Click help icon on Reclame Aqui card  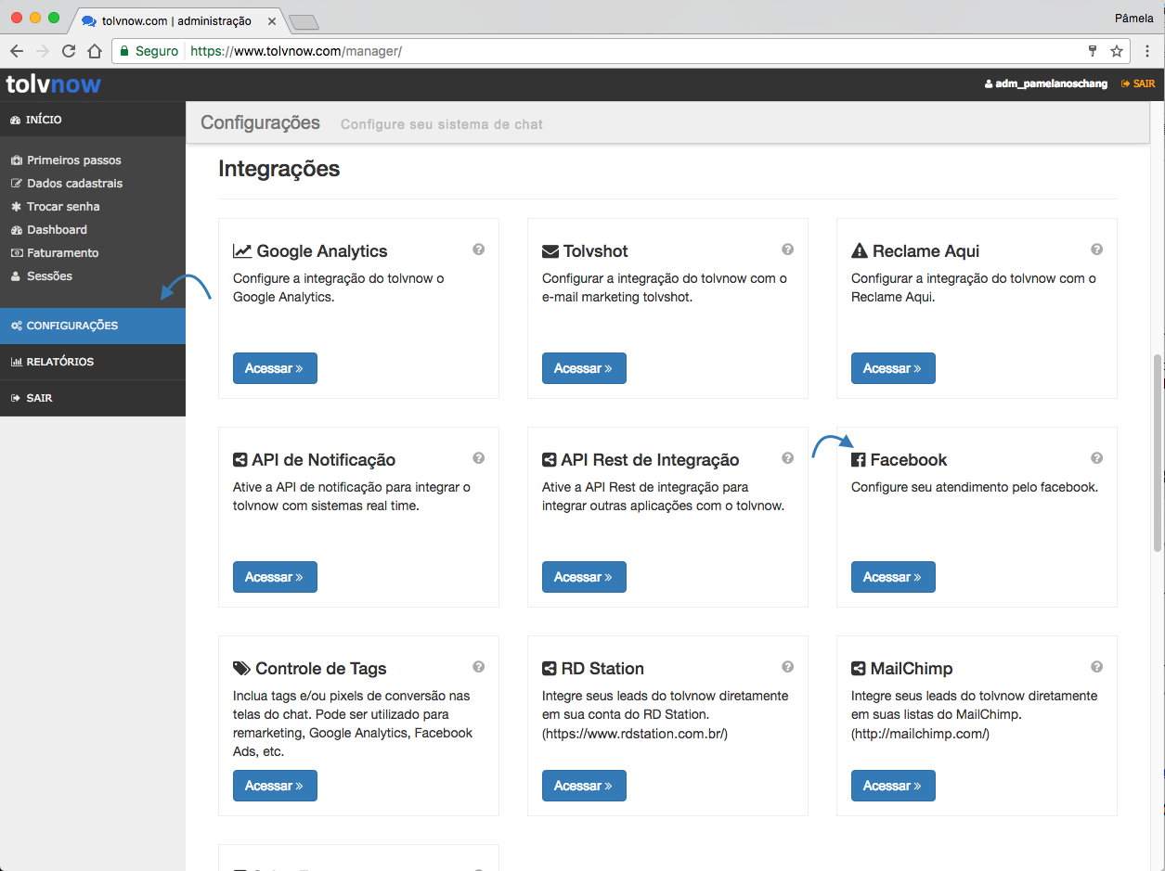click(1096, 250)
